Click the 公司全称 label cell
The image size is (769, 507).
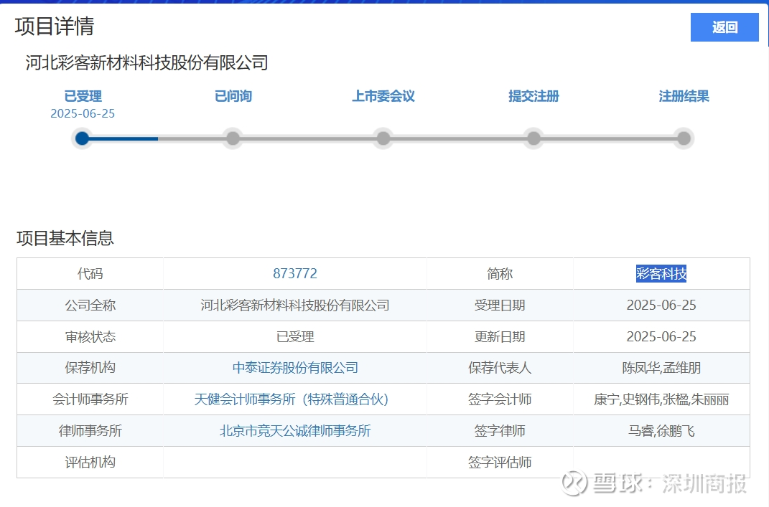pos(90,305)
